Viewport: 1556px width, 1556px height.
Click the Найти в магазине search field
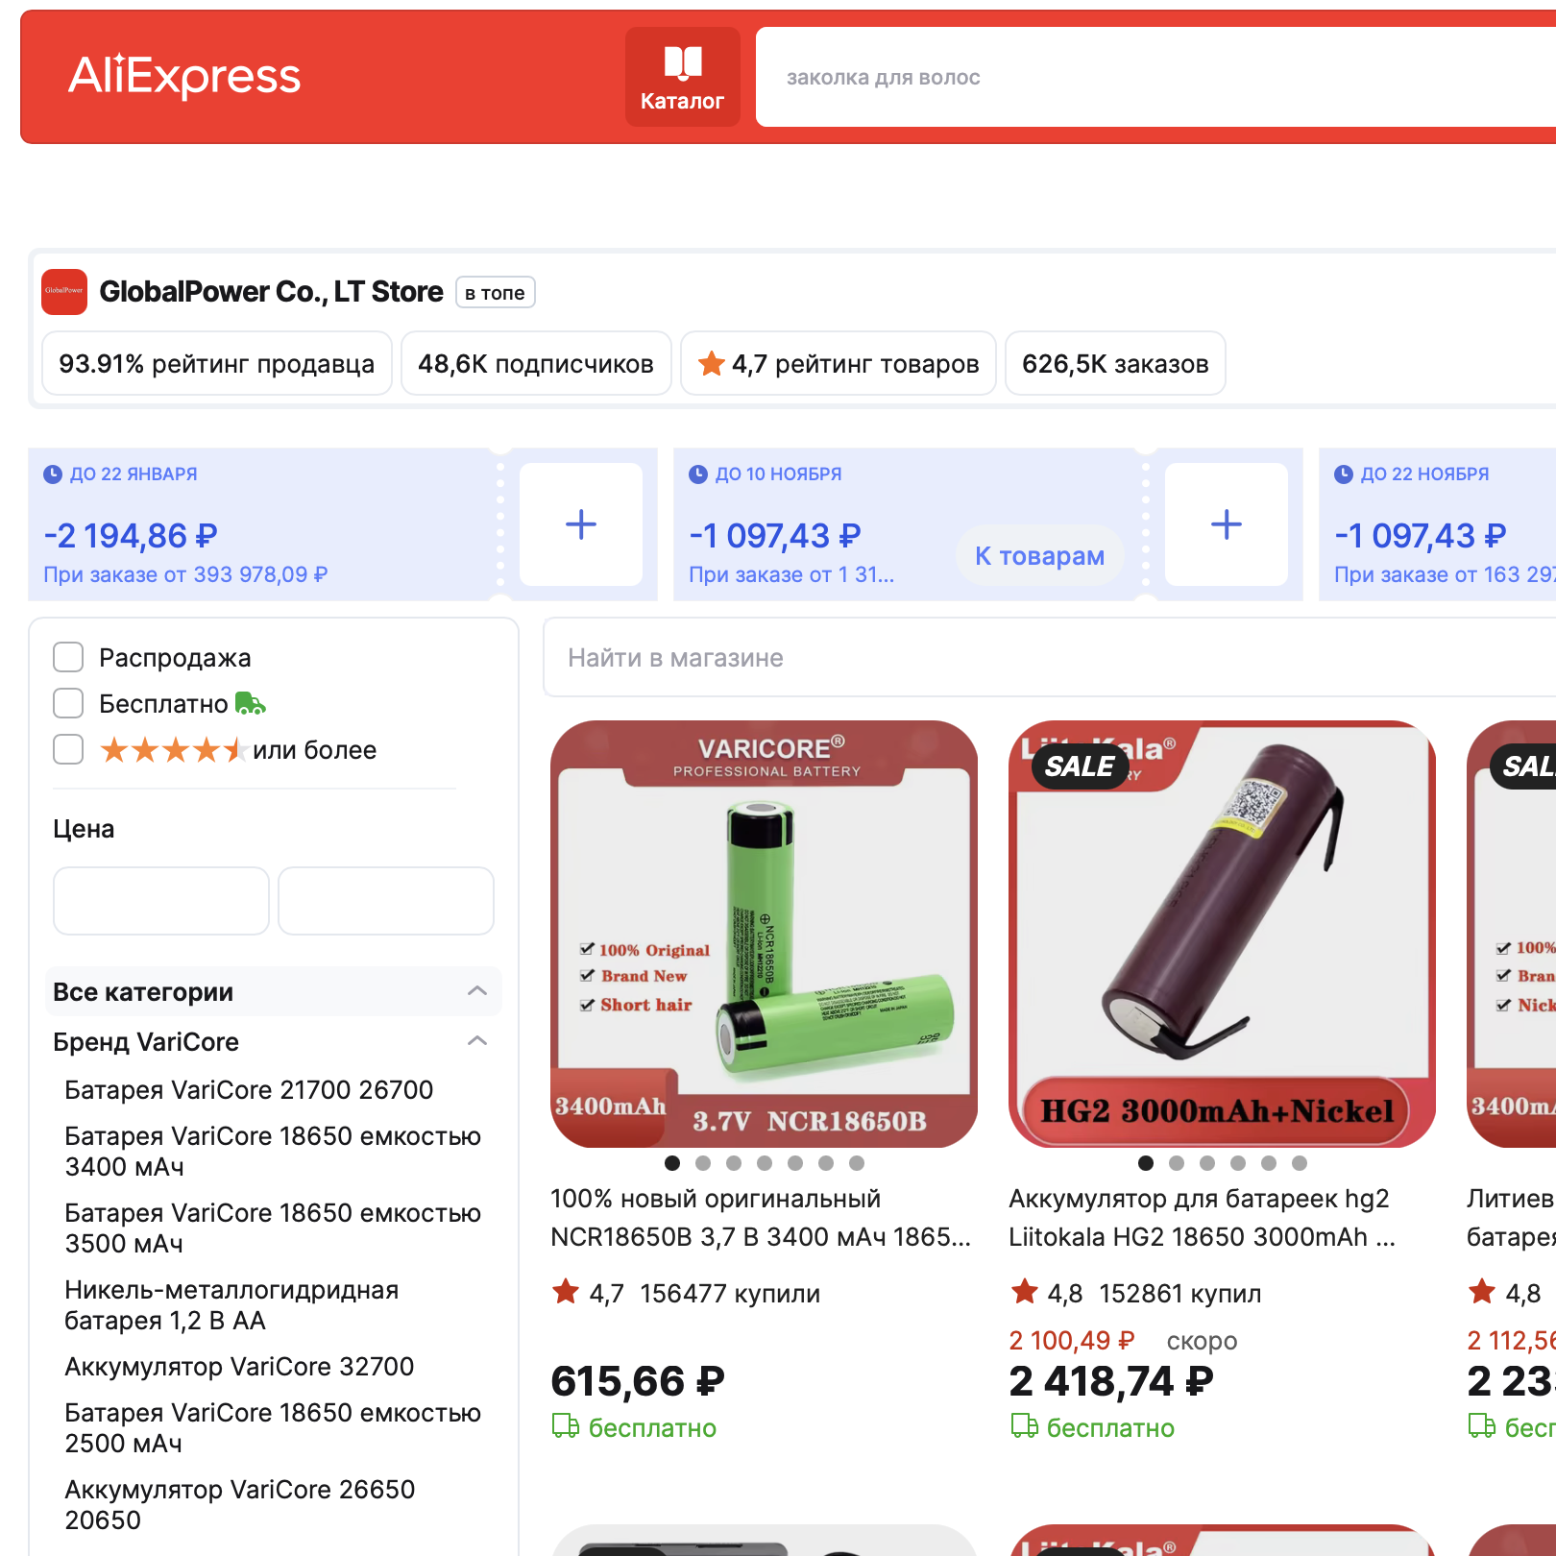pyautogui.click(x=1050, y=658)
